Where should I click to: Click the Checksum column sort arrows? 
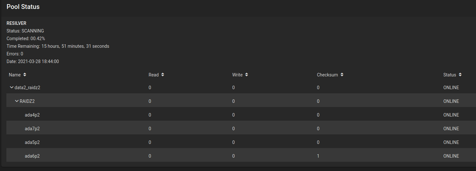pyautogui.click(x=342, y=75)
